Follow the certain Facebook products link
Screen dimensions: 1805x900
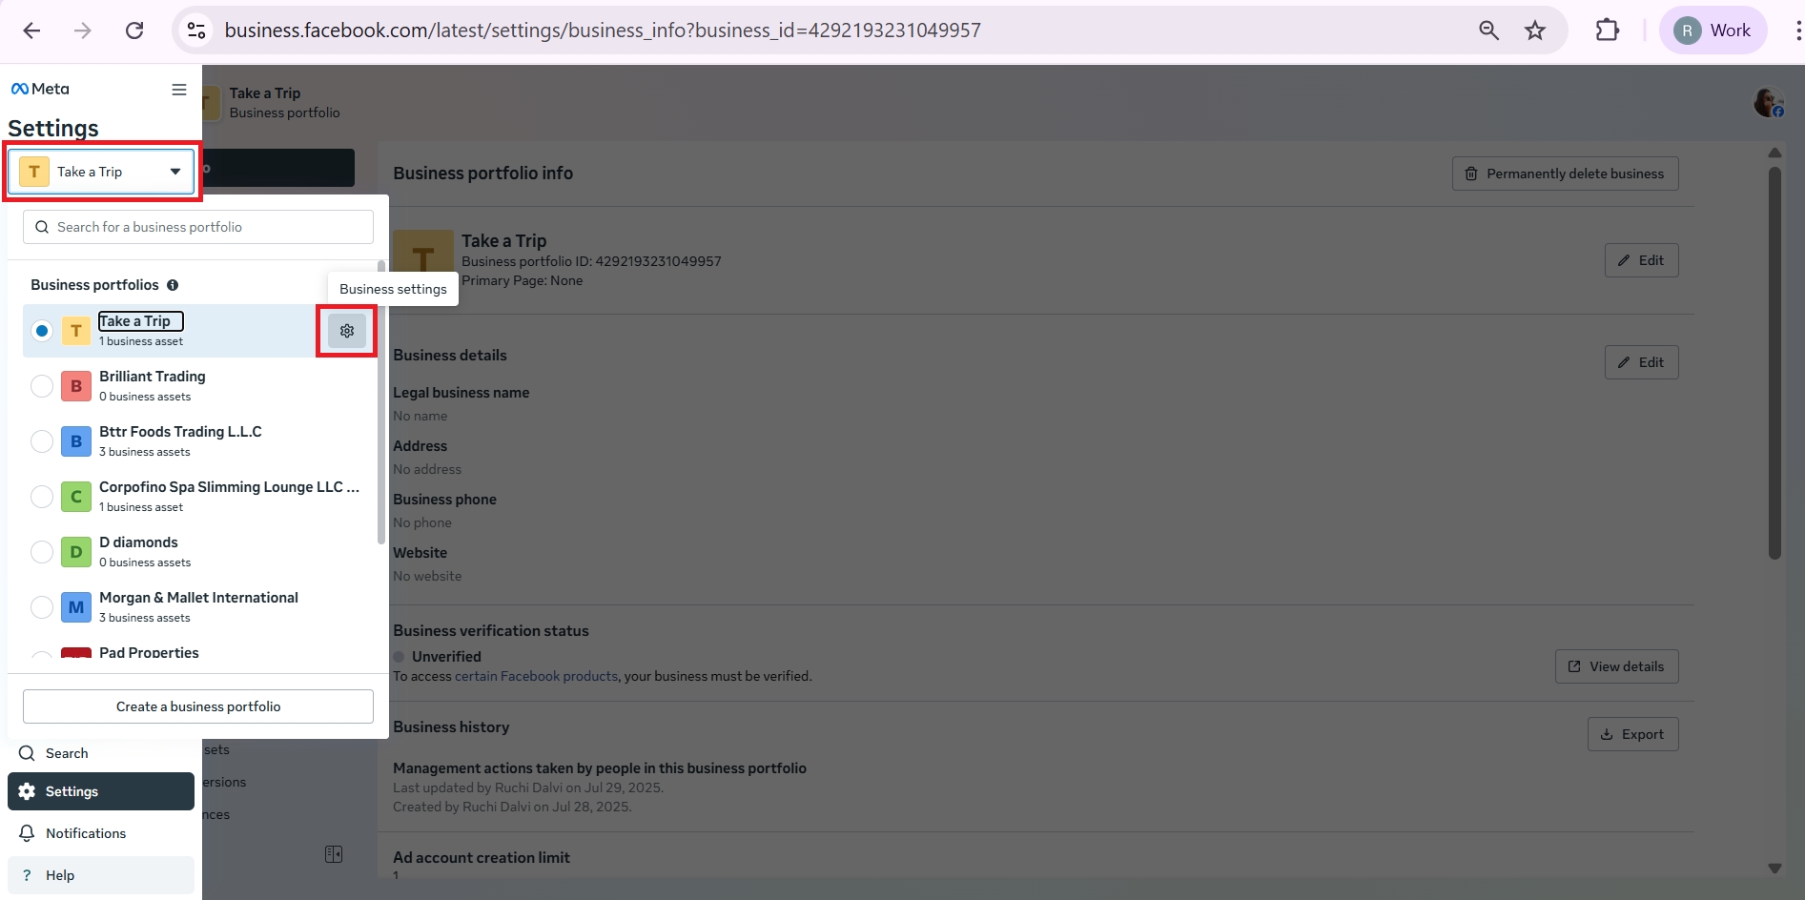(536, 676)
